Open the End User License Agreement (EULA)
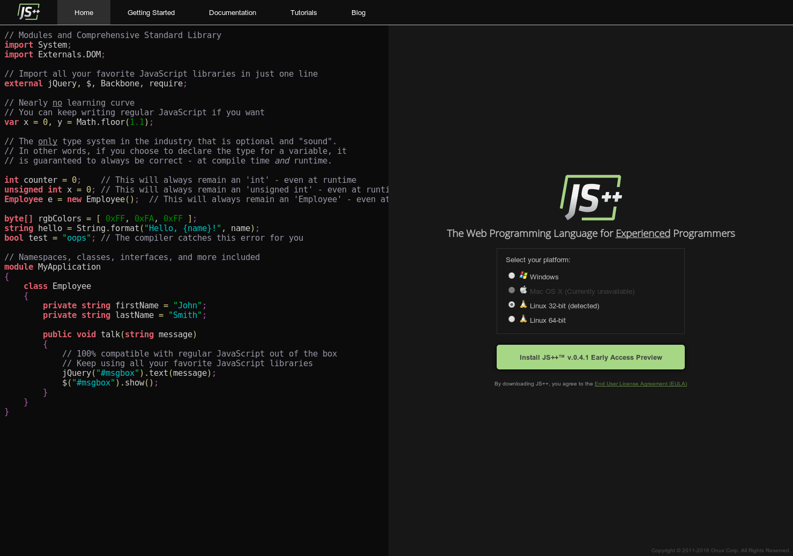Image resolution: width=793 pixels, height=556 pixels. [x=641, y=383]
